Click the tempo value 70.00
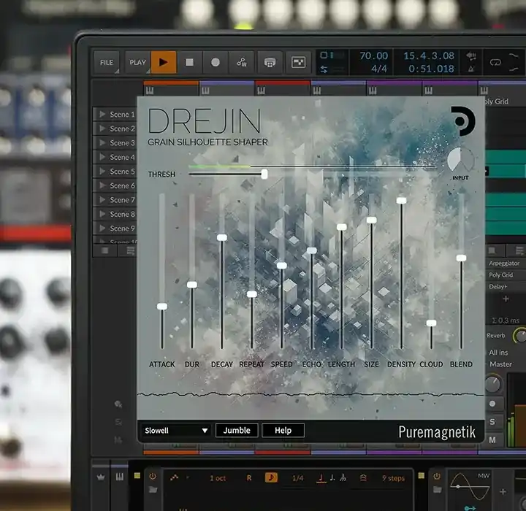526x511 pixels. [374, 55]
